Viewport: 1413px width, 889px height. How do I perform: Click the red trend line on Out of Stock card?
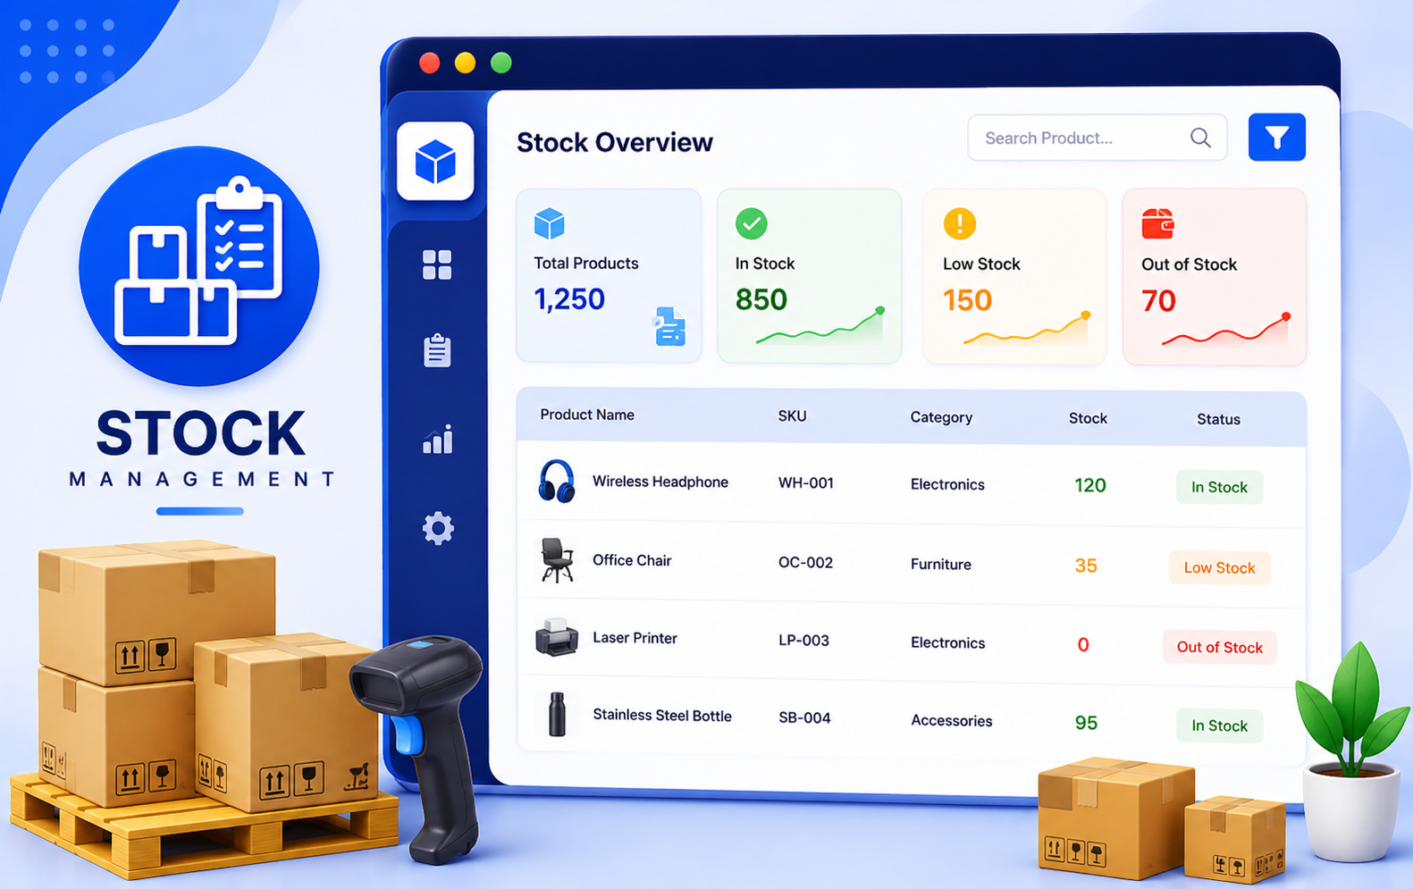tap(1226, 330)
